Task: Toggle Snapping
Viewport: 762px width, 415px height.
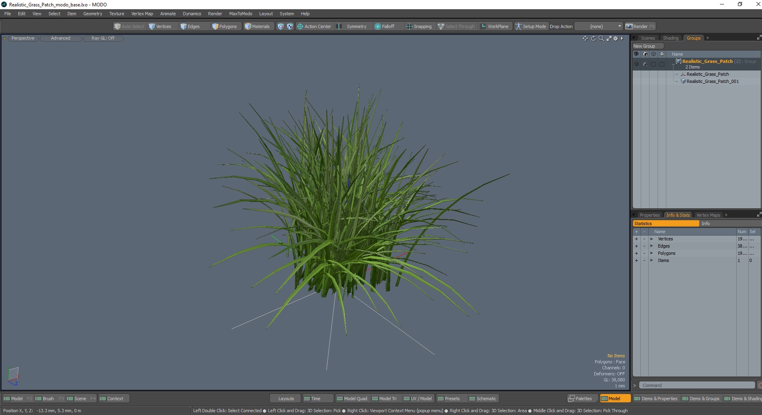Action: (419, 26)
